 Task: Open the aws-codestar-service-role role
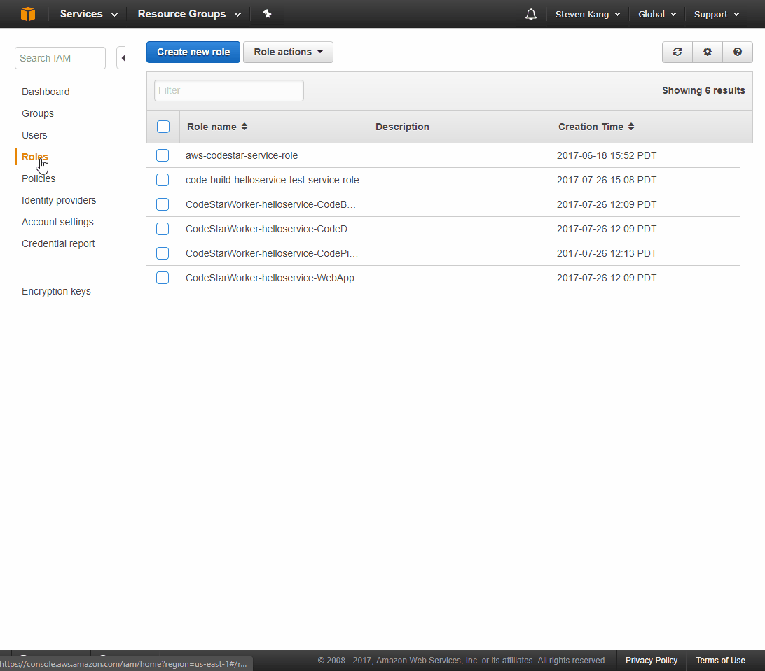(x=242, y=155)
